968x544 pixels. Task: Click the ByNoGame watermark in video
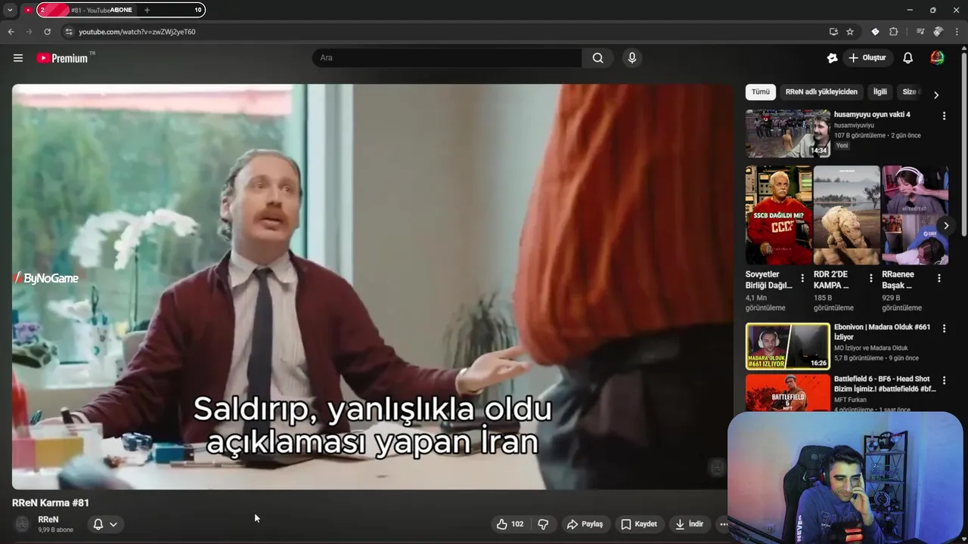point(45,278)
